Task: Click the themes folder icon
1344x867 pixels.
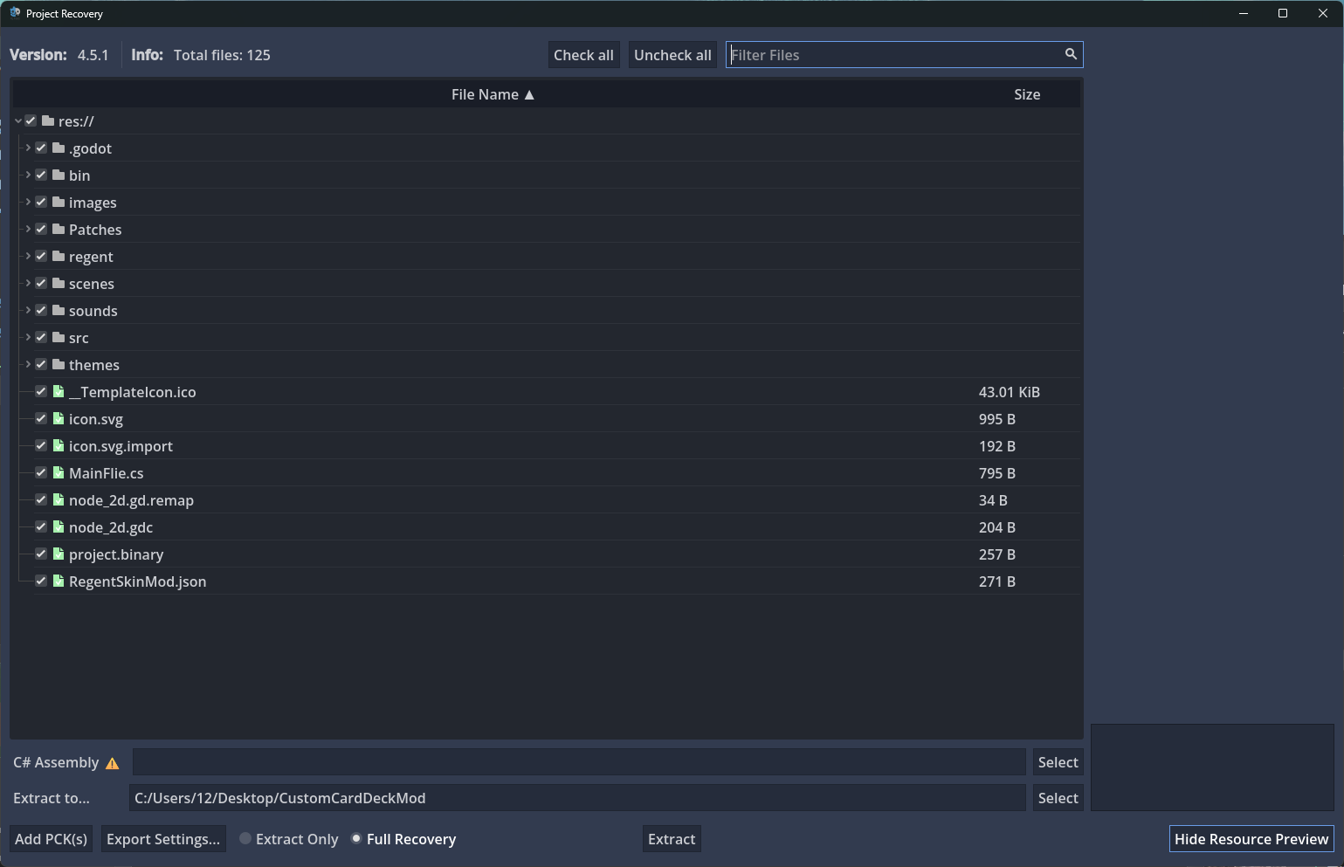Action: point(59,364)
